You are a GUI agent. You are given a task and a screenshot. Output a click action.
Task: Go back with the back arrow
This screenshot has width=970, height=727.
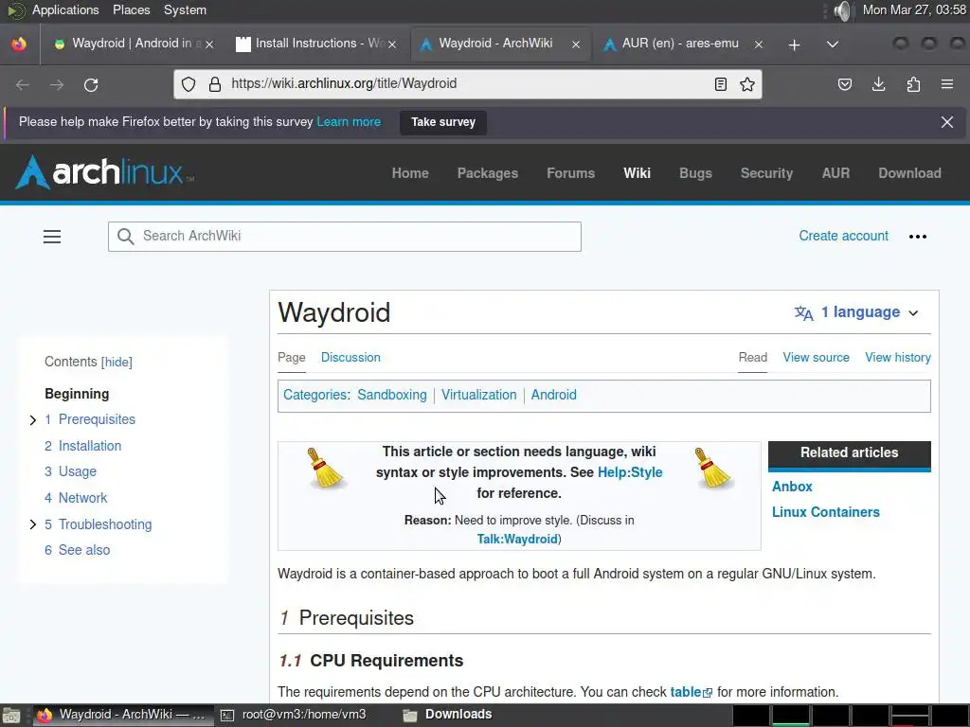pos(23,84)
